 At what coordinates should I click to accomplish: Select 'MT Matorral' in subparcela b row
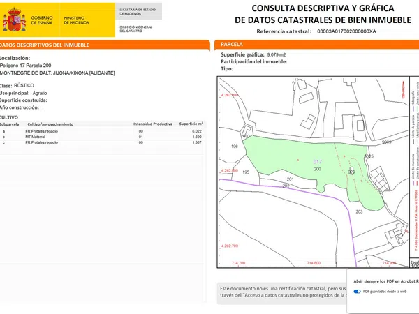click(36, 137)
